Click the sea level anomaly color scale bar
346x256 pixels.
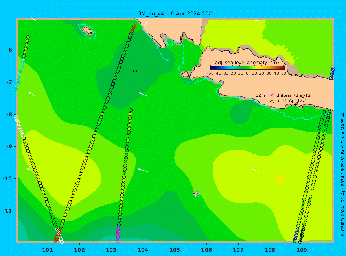247,68
